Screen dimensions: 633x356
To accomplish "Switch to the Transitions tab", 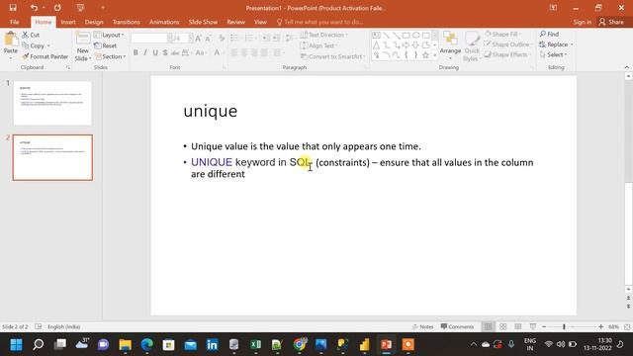I will (126, 22).
